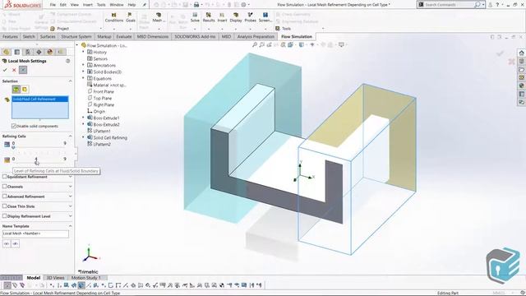Open the Conditions toolbar command

(x=113, y=17)
